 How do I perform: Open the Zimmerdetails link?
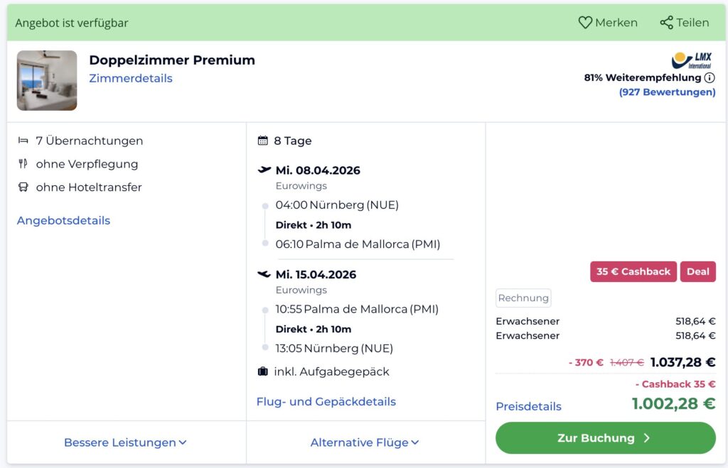pos(130,78)
